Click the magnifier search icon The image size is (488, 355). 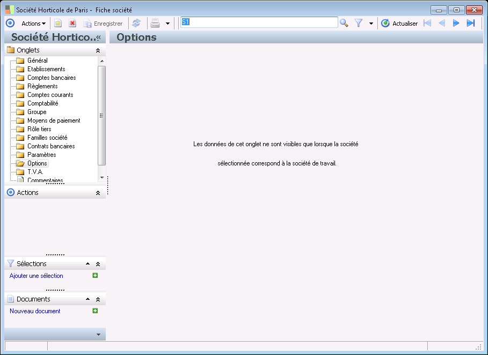(x=344, y=23)
